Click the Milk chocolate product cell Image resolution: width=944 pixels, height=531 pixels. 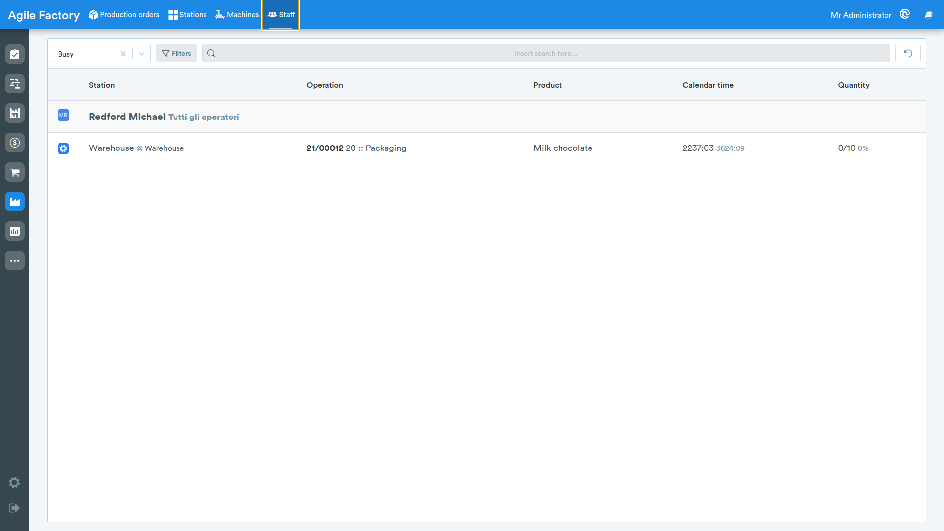562,148
